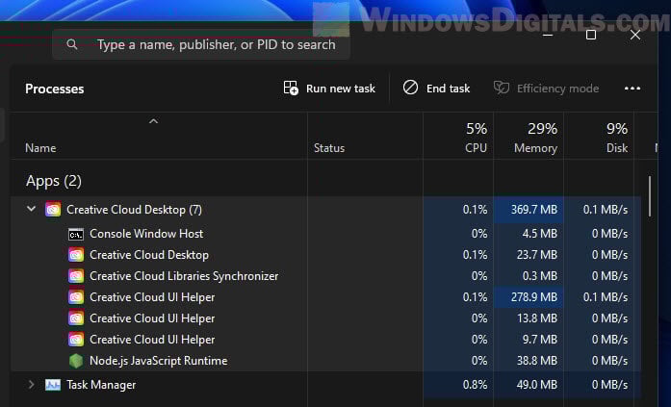Select the Creative Cloud Libraries Synchronizer row
Viewport: 671px width, 407px height.
coord(325,276)
